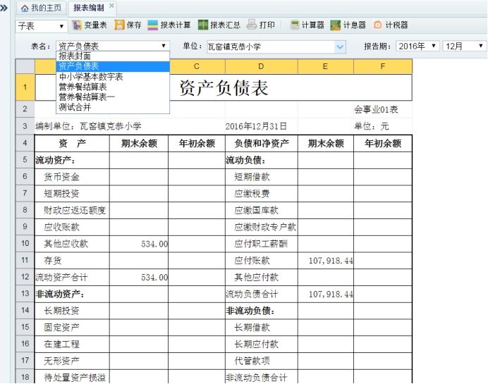Choose 资产负债表 highlighted option

tap(113, 66)
